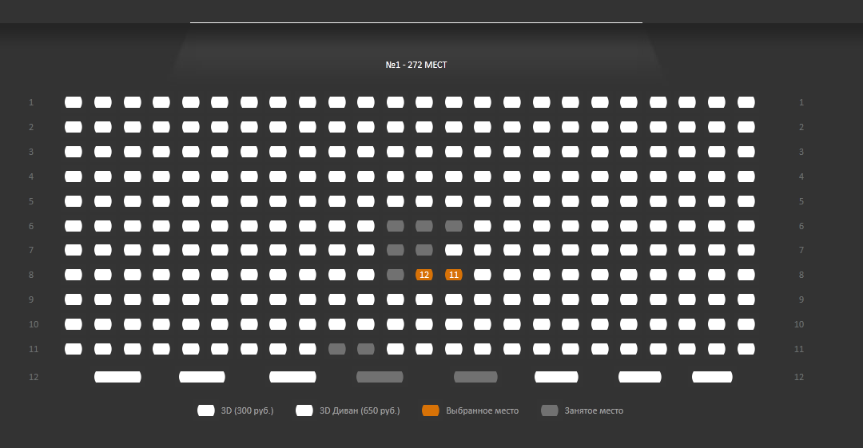Click the left grey occupied sofa in row 12
Image resolution: width=863 pixels, height=448 pixels.
point(380,377)
